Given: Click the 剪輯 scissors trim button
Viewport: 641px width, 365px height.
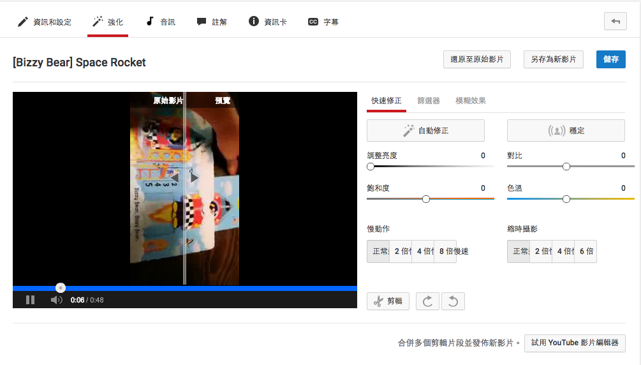Looking at the screenshot, I should (x=388, y=301).
